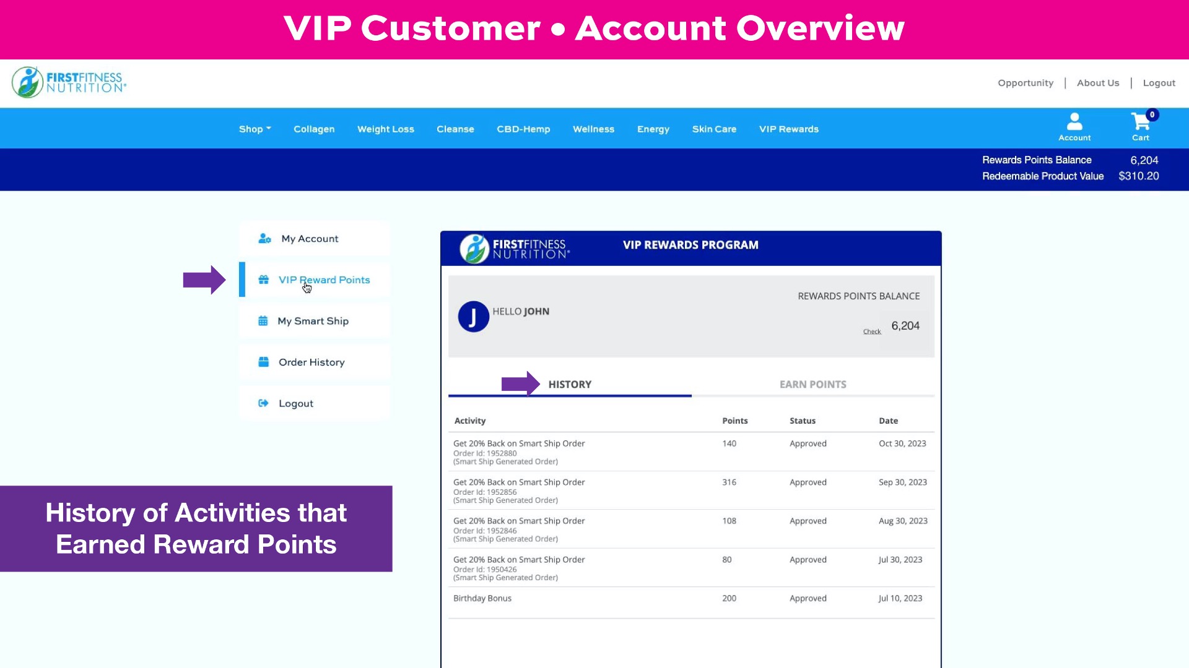Click the VIP Reward Points gift icon
This screenshot has height=668, width=1189.
tap(264, 280)
